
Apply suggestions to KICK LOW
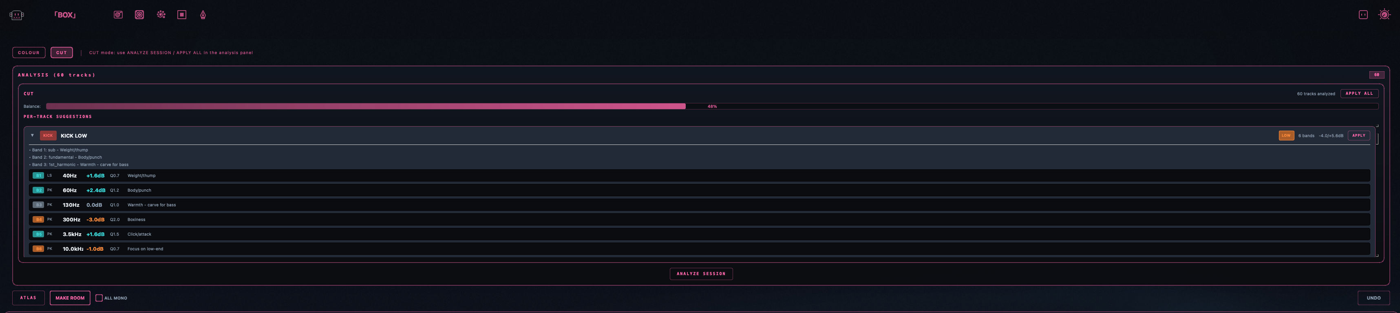(x=1359, y=136)
